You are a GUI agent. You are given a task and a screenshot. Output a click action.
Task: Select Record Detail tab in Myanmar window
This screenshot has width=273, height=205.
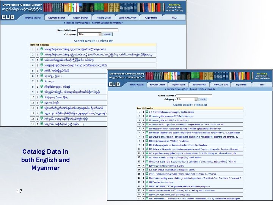click(104, 17)
